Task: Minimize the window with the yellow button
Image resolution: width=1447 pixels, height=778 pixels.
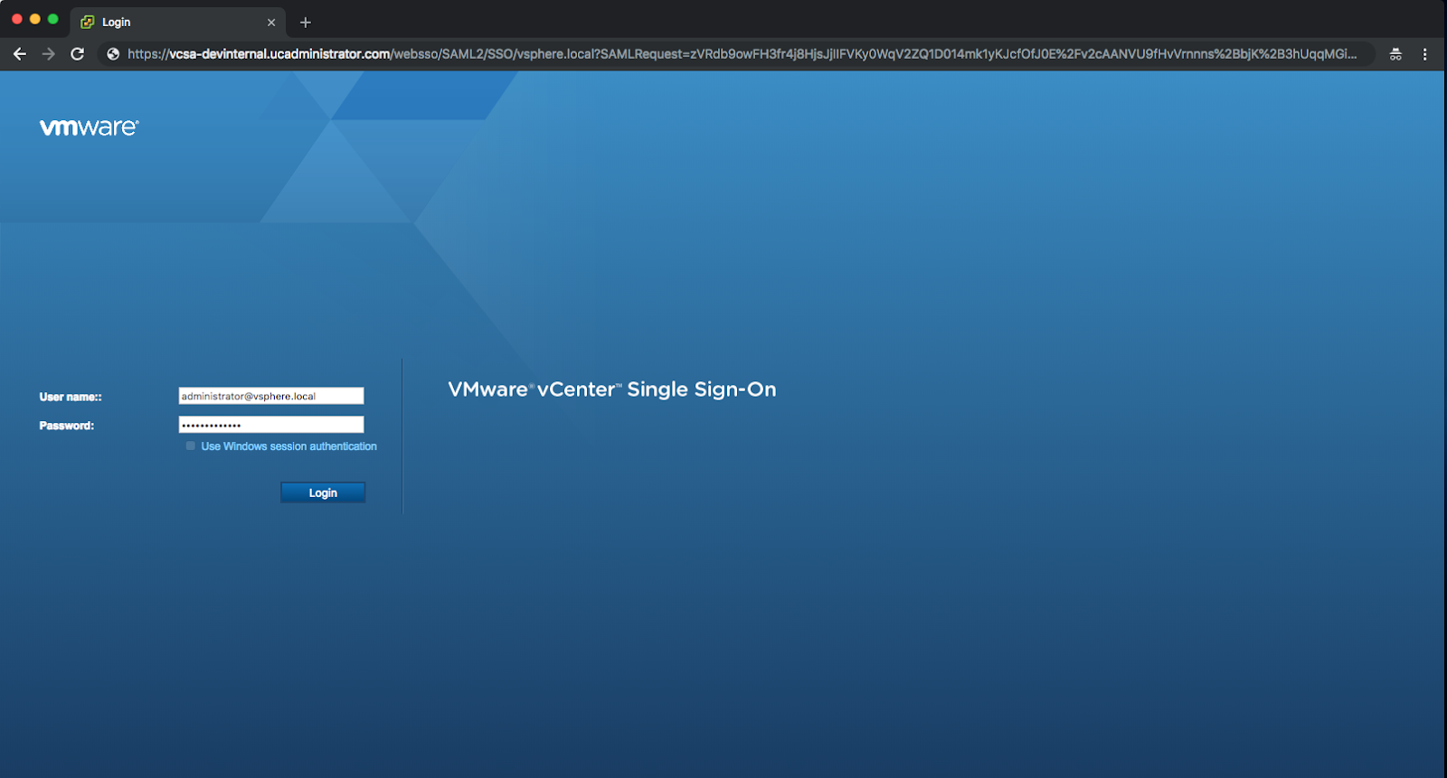Action: 35,19
